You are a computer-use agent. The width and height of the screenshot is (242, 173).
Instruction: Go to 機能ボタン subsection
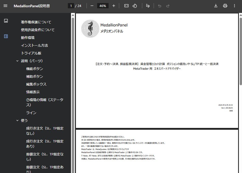tap(34, 69)
